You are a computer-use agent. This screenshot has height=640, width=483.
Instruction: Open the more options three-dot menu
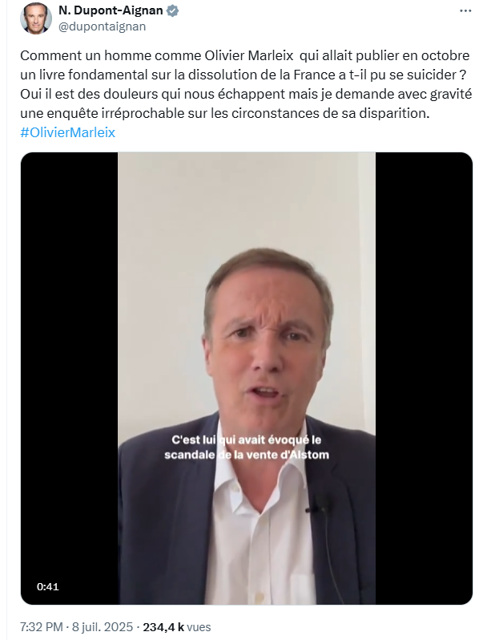coord(465,11)
